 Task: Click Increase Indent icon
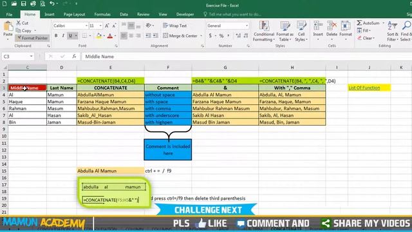pos(156,35)
